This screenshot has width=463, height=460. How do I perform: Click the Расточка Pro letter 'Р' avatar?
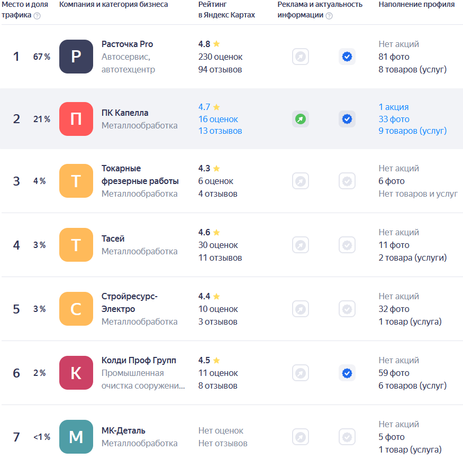[x=76, y=57]
